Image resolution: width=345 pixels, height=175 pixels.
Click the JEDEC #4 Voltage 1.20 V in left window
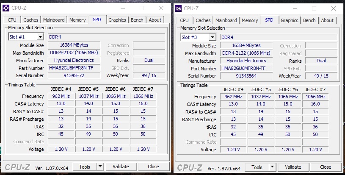(61, 149)
